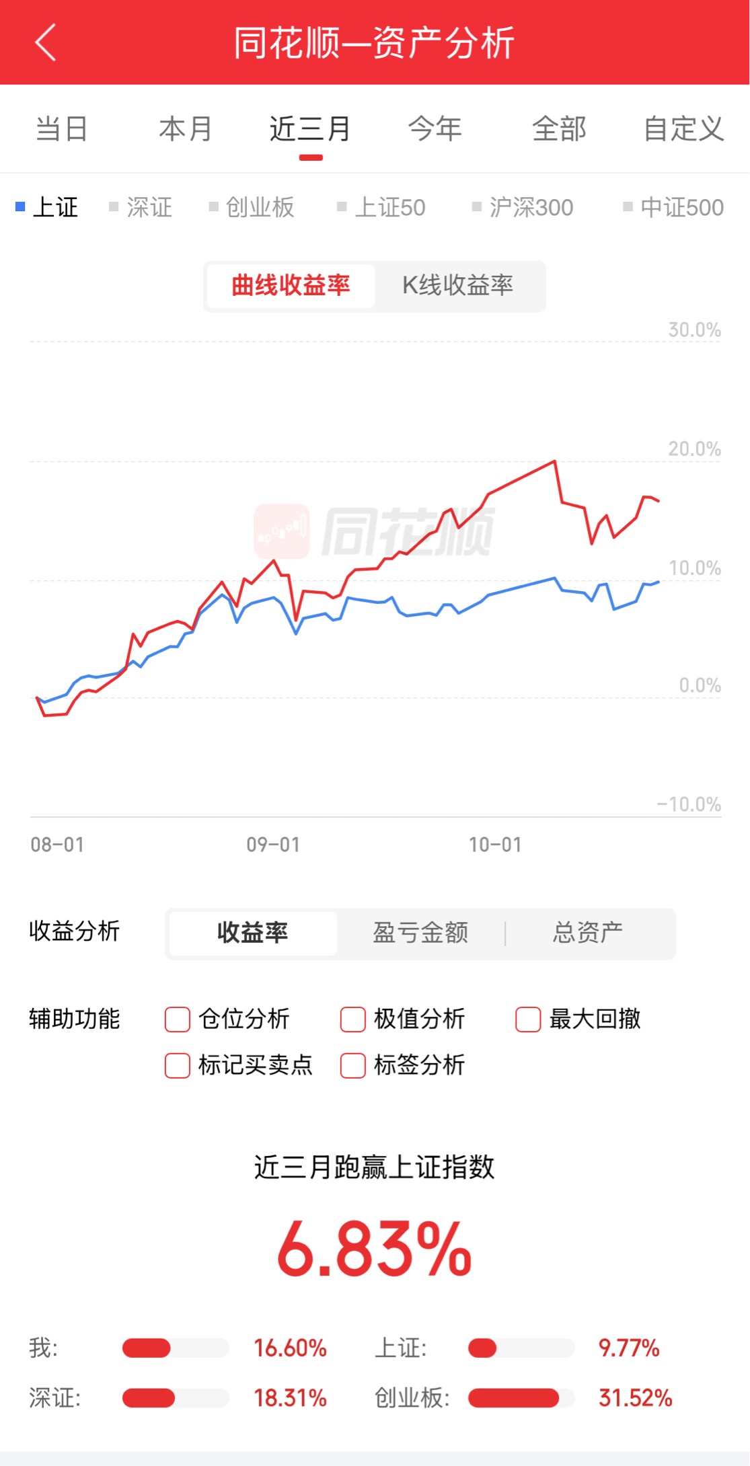The height and width of the screenshot is (1466, 750).
Task: Toggle the 最大回撤 checkbox
Action: click(x=528, y=1019)
